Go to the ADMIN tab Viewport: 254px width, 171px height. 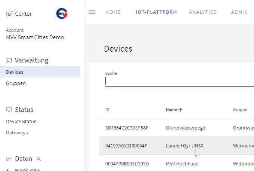239,12
